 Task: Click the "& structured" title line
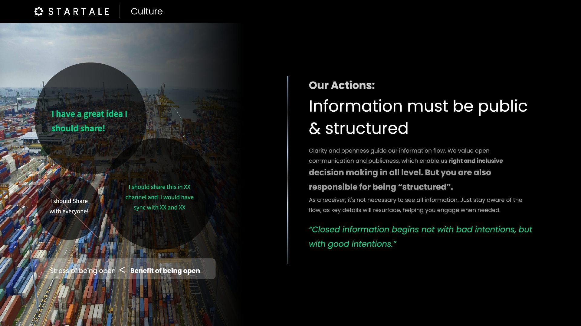pyautogui.click(x=359, y=128)
